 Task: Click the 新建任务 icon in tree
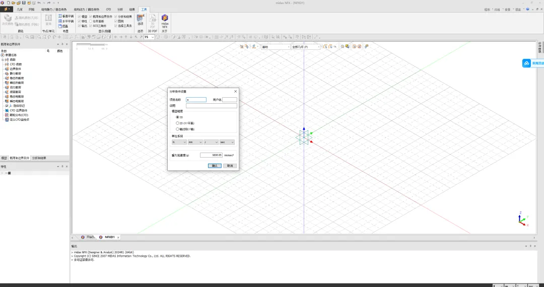(3, 55)
